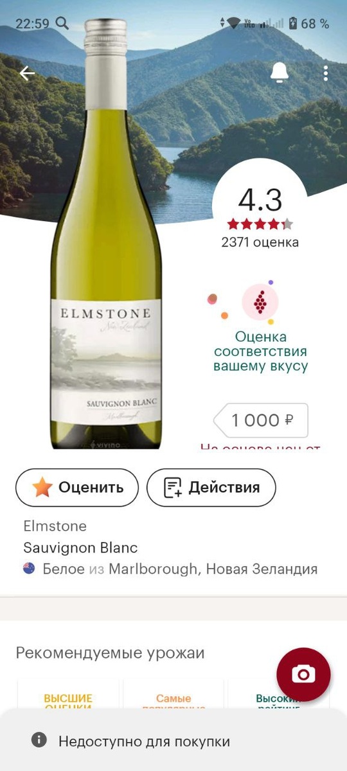The height and width of the screenshot is (771, 347).
Task: Tap the battery indicator in status bar
Action: click(x=293, y=23)
